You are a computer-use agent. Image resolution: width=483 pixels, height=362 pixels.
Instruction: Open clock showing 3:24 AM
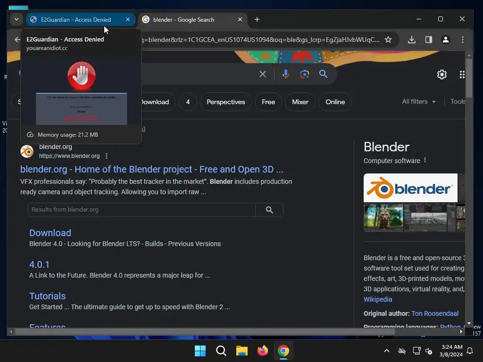(x=451, y=351)
